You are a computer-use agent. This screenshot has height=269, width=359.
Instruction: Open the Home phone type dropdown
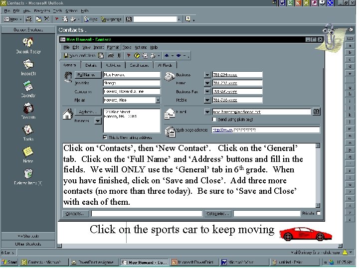pos(207,83)
